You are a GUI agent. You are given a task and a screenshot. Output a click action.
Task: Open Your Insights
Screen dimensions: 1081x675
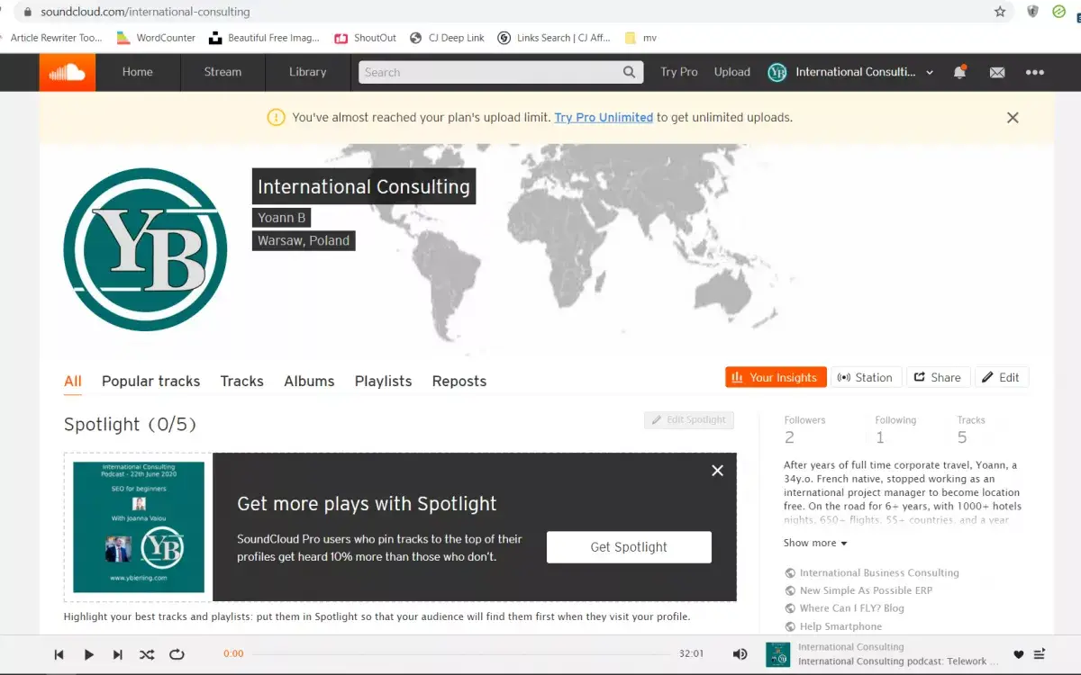[x=775, y=377]
